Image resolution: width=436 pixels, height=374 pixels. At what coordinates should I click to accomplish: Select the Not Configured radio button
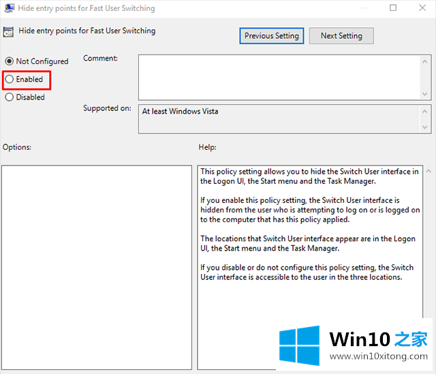[9, 61]
